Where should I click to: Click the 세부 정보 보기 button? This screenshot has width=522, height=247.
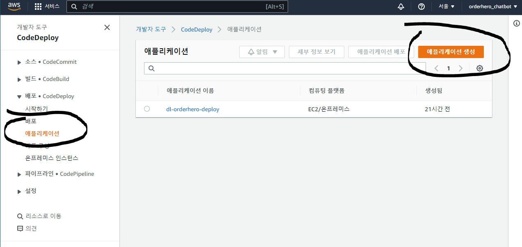(316, 52)
